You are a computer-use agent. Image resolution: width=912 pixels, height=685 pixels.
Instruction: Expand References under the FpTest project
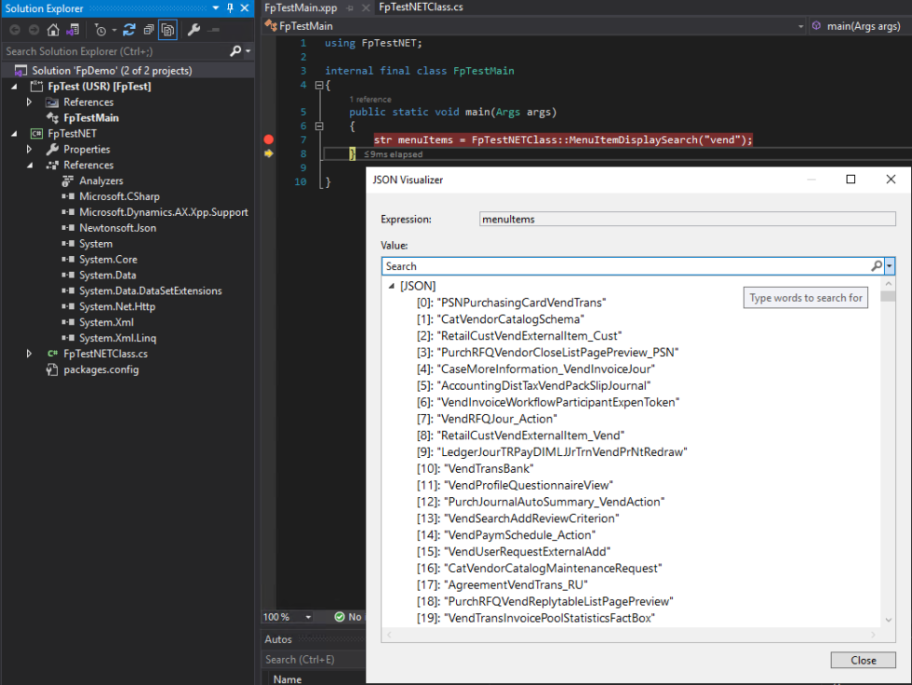[x=29, y=101]
